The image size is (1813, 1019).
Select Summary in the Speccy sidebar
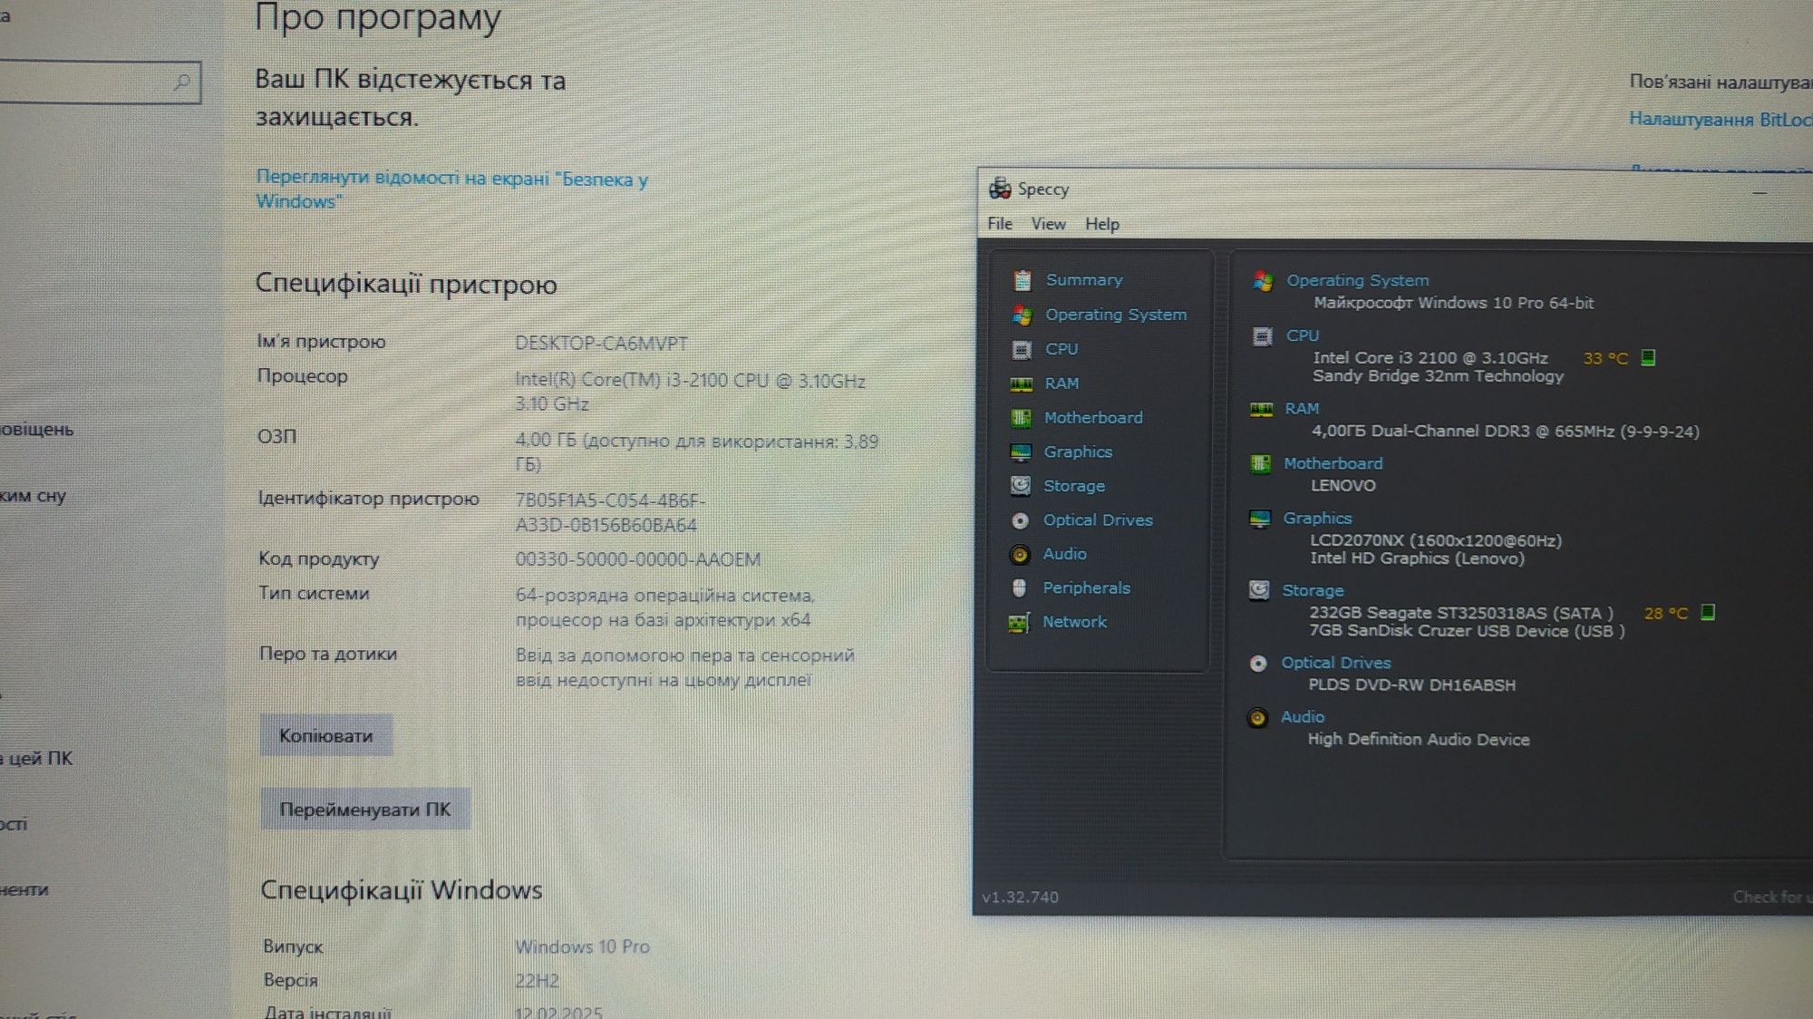[1084, 280]
